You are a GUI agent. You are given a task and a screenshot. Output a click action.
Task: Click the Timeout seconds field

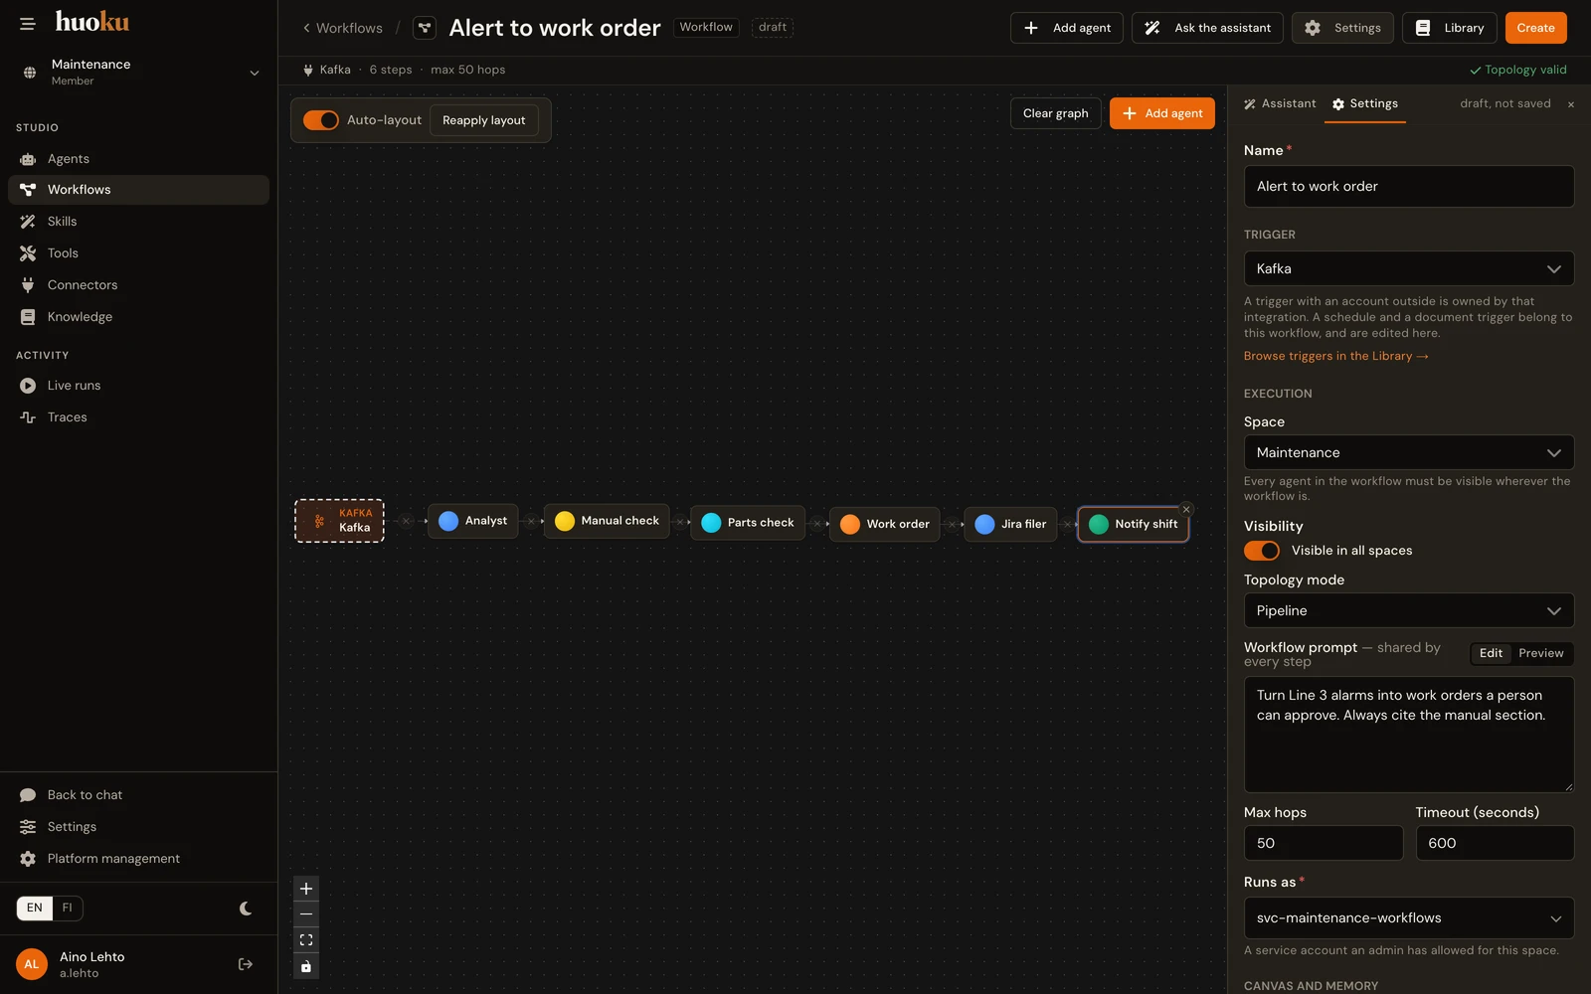tap(1495, 844)
